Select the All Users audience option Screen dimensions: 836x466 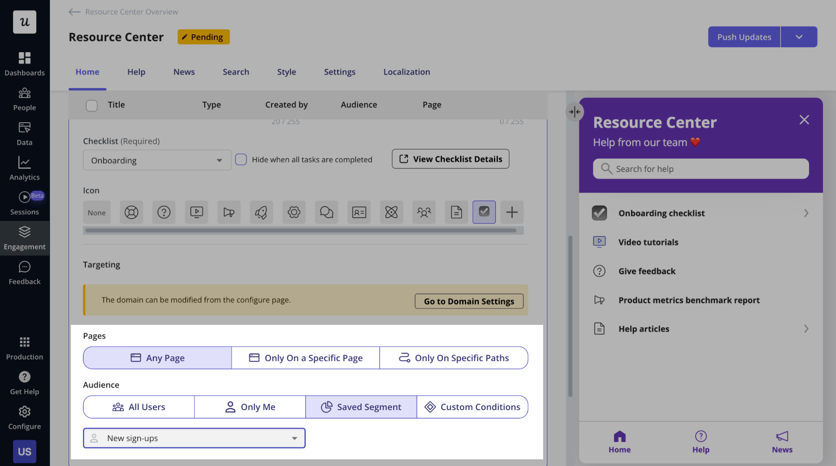click(139, 407)
